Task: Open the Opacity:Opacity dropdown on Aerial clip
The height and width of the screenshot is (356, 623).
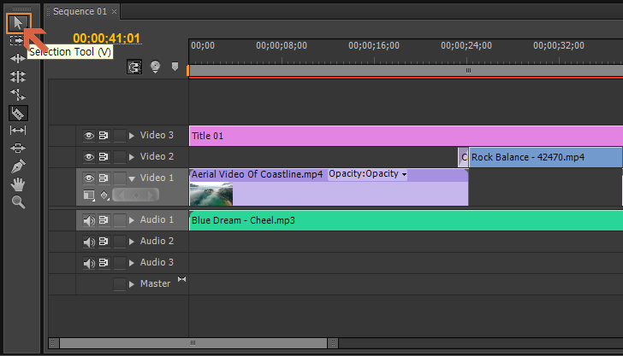Action: coord(367,174)
